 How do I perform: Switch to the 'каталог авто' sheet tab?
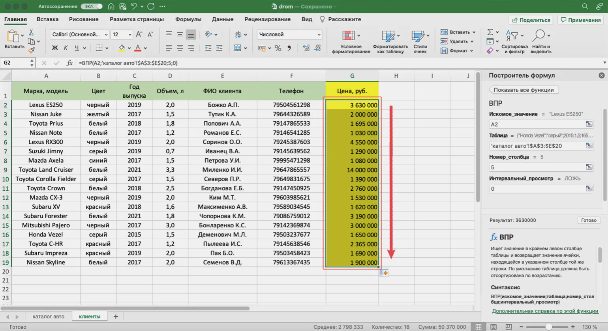(48, 316)
